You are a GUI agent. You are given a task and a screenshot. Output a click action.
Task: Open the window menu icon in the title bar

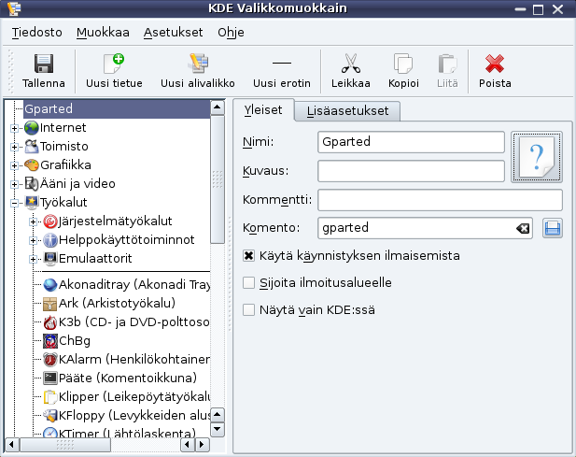point(14,8)
